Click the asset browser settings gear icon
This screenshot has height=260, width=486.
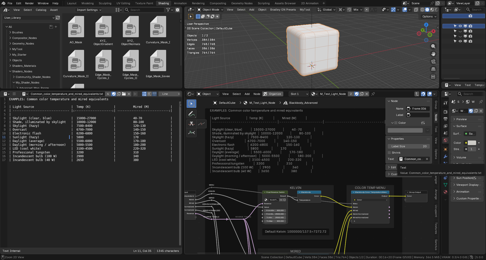(178, 10)
